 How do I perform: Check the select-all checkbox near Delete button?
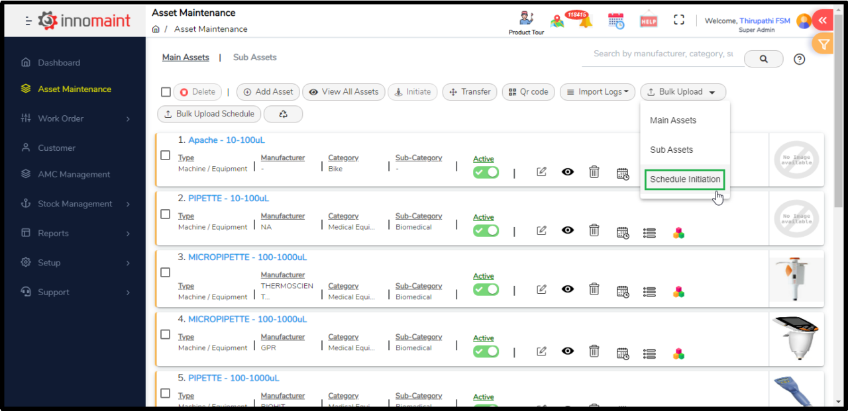click(165, 92)
